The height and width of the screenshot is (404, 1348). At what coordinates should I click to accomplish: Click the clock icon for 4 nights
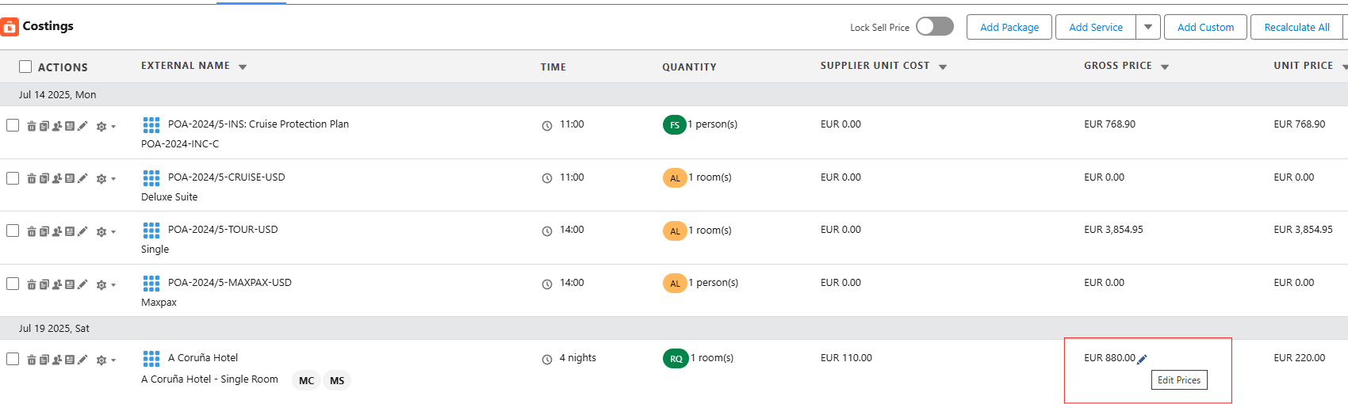(x=547, y=360)
